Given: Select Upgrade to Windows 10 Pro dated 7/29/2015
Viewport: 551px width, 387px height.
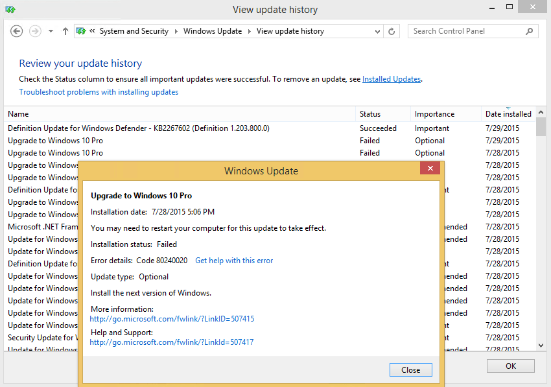Looking at the screenshot, I should (x=270, y=141).
